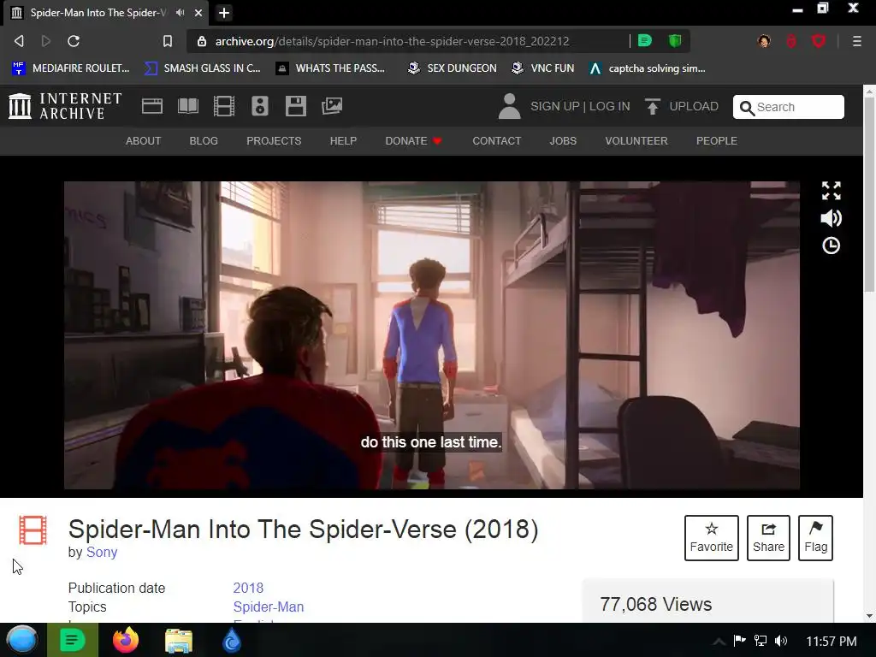Click the network icon in system tray

pyautogui.click(x=761, y=641)
